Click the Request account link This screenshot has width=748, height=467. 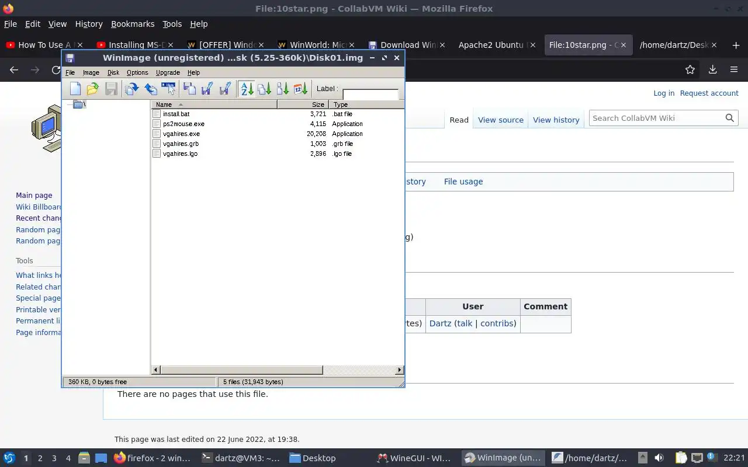pos(709,93)
